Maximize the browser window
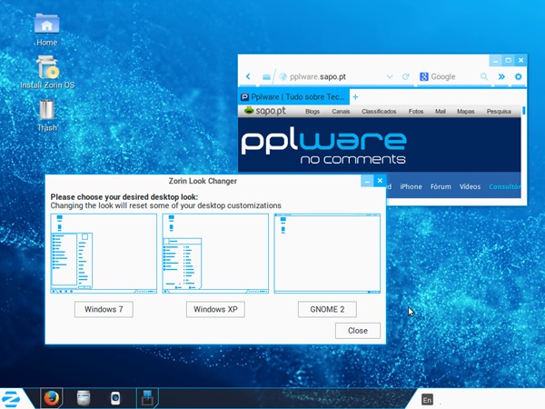Image resolution: width=545 pixels, height=409 pixels. (508, 60)
